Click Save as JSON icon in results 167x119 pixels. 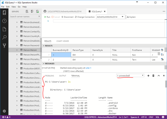click(x=162, y=55)
